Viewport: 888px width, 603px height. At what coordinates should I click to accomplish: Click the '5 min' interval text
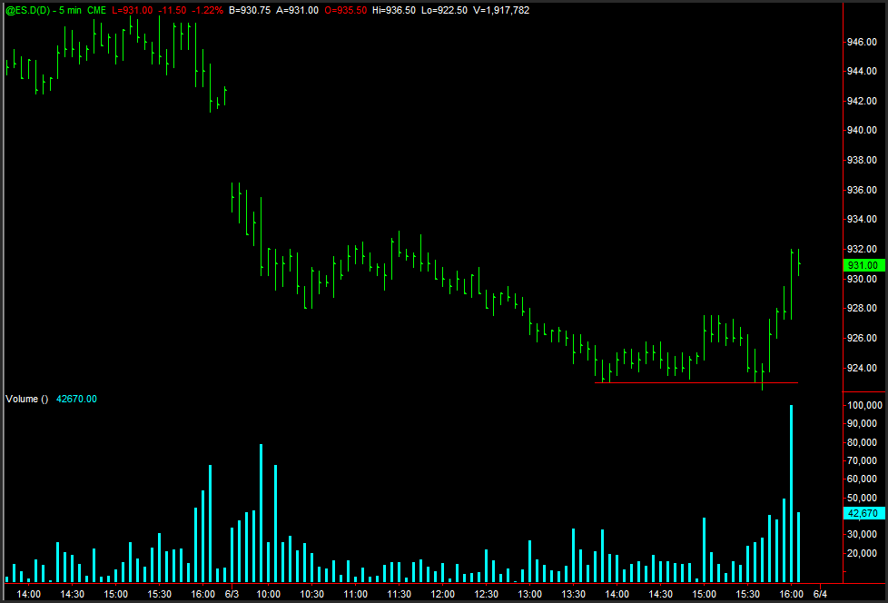click(70, 10)
